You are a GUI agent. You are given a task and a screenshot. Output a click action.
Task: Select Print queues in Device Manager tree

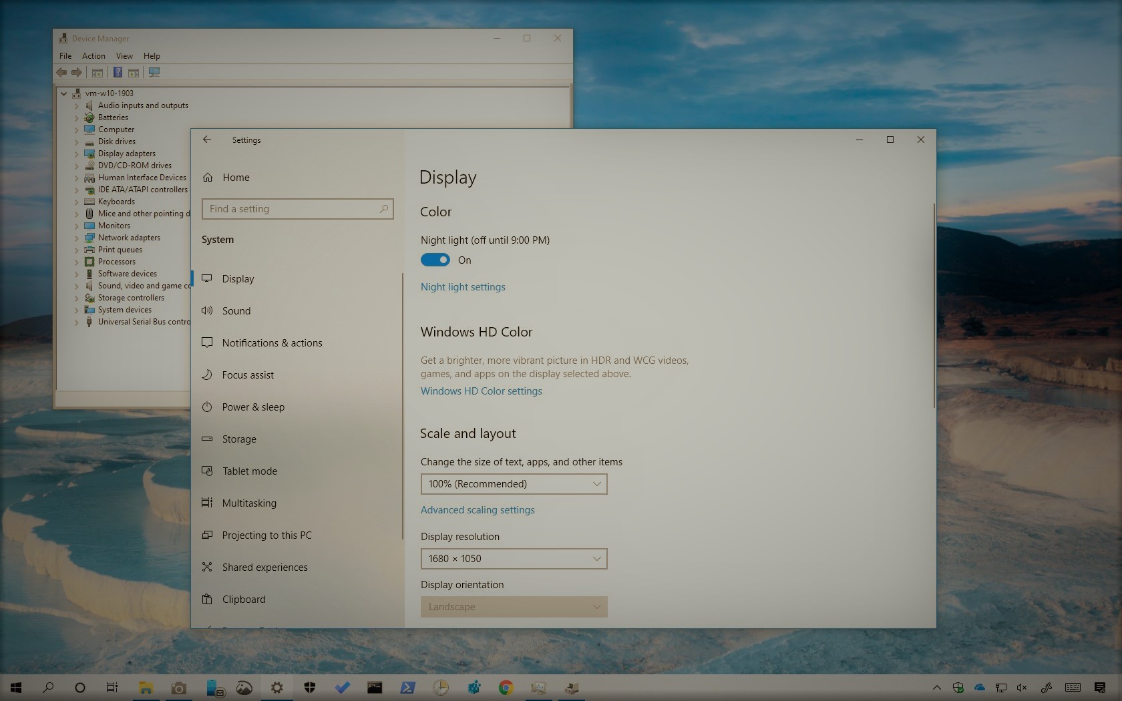pos(120,250)
